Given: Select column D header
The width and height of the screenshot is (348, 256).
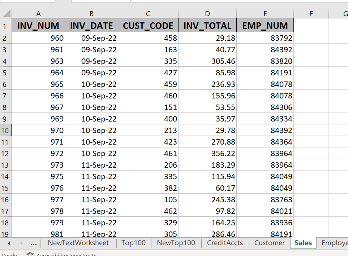Looking at the screenshot, I should 207,14.
